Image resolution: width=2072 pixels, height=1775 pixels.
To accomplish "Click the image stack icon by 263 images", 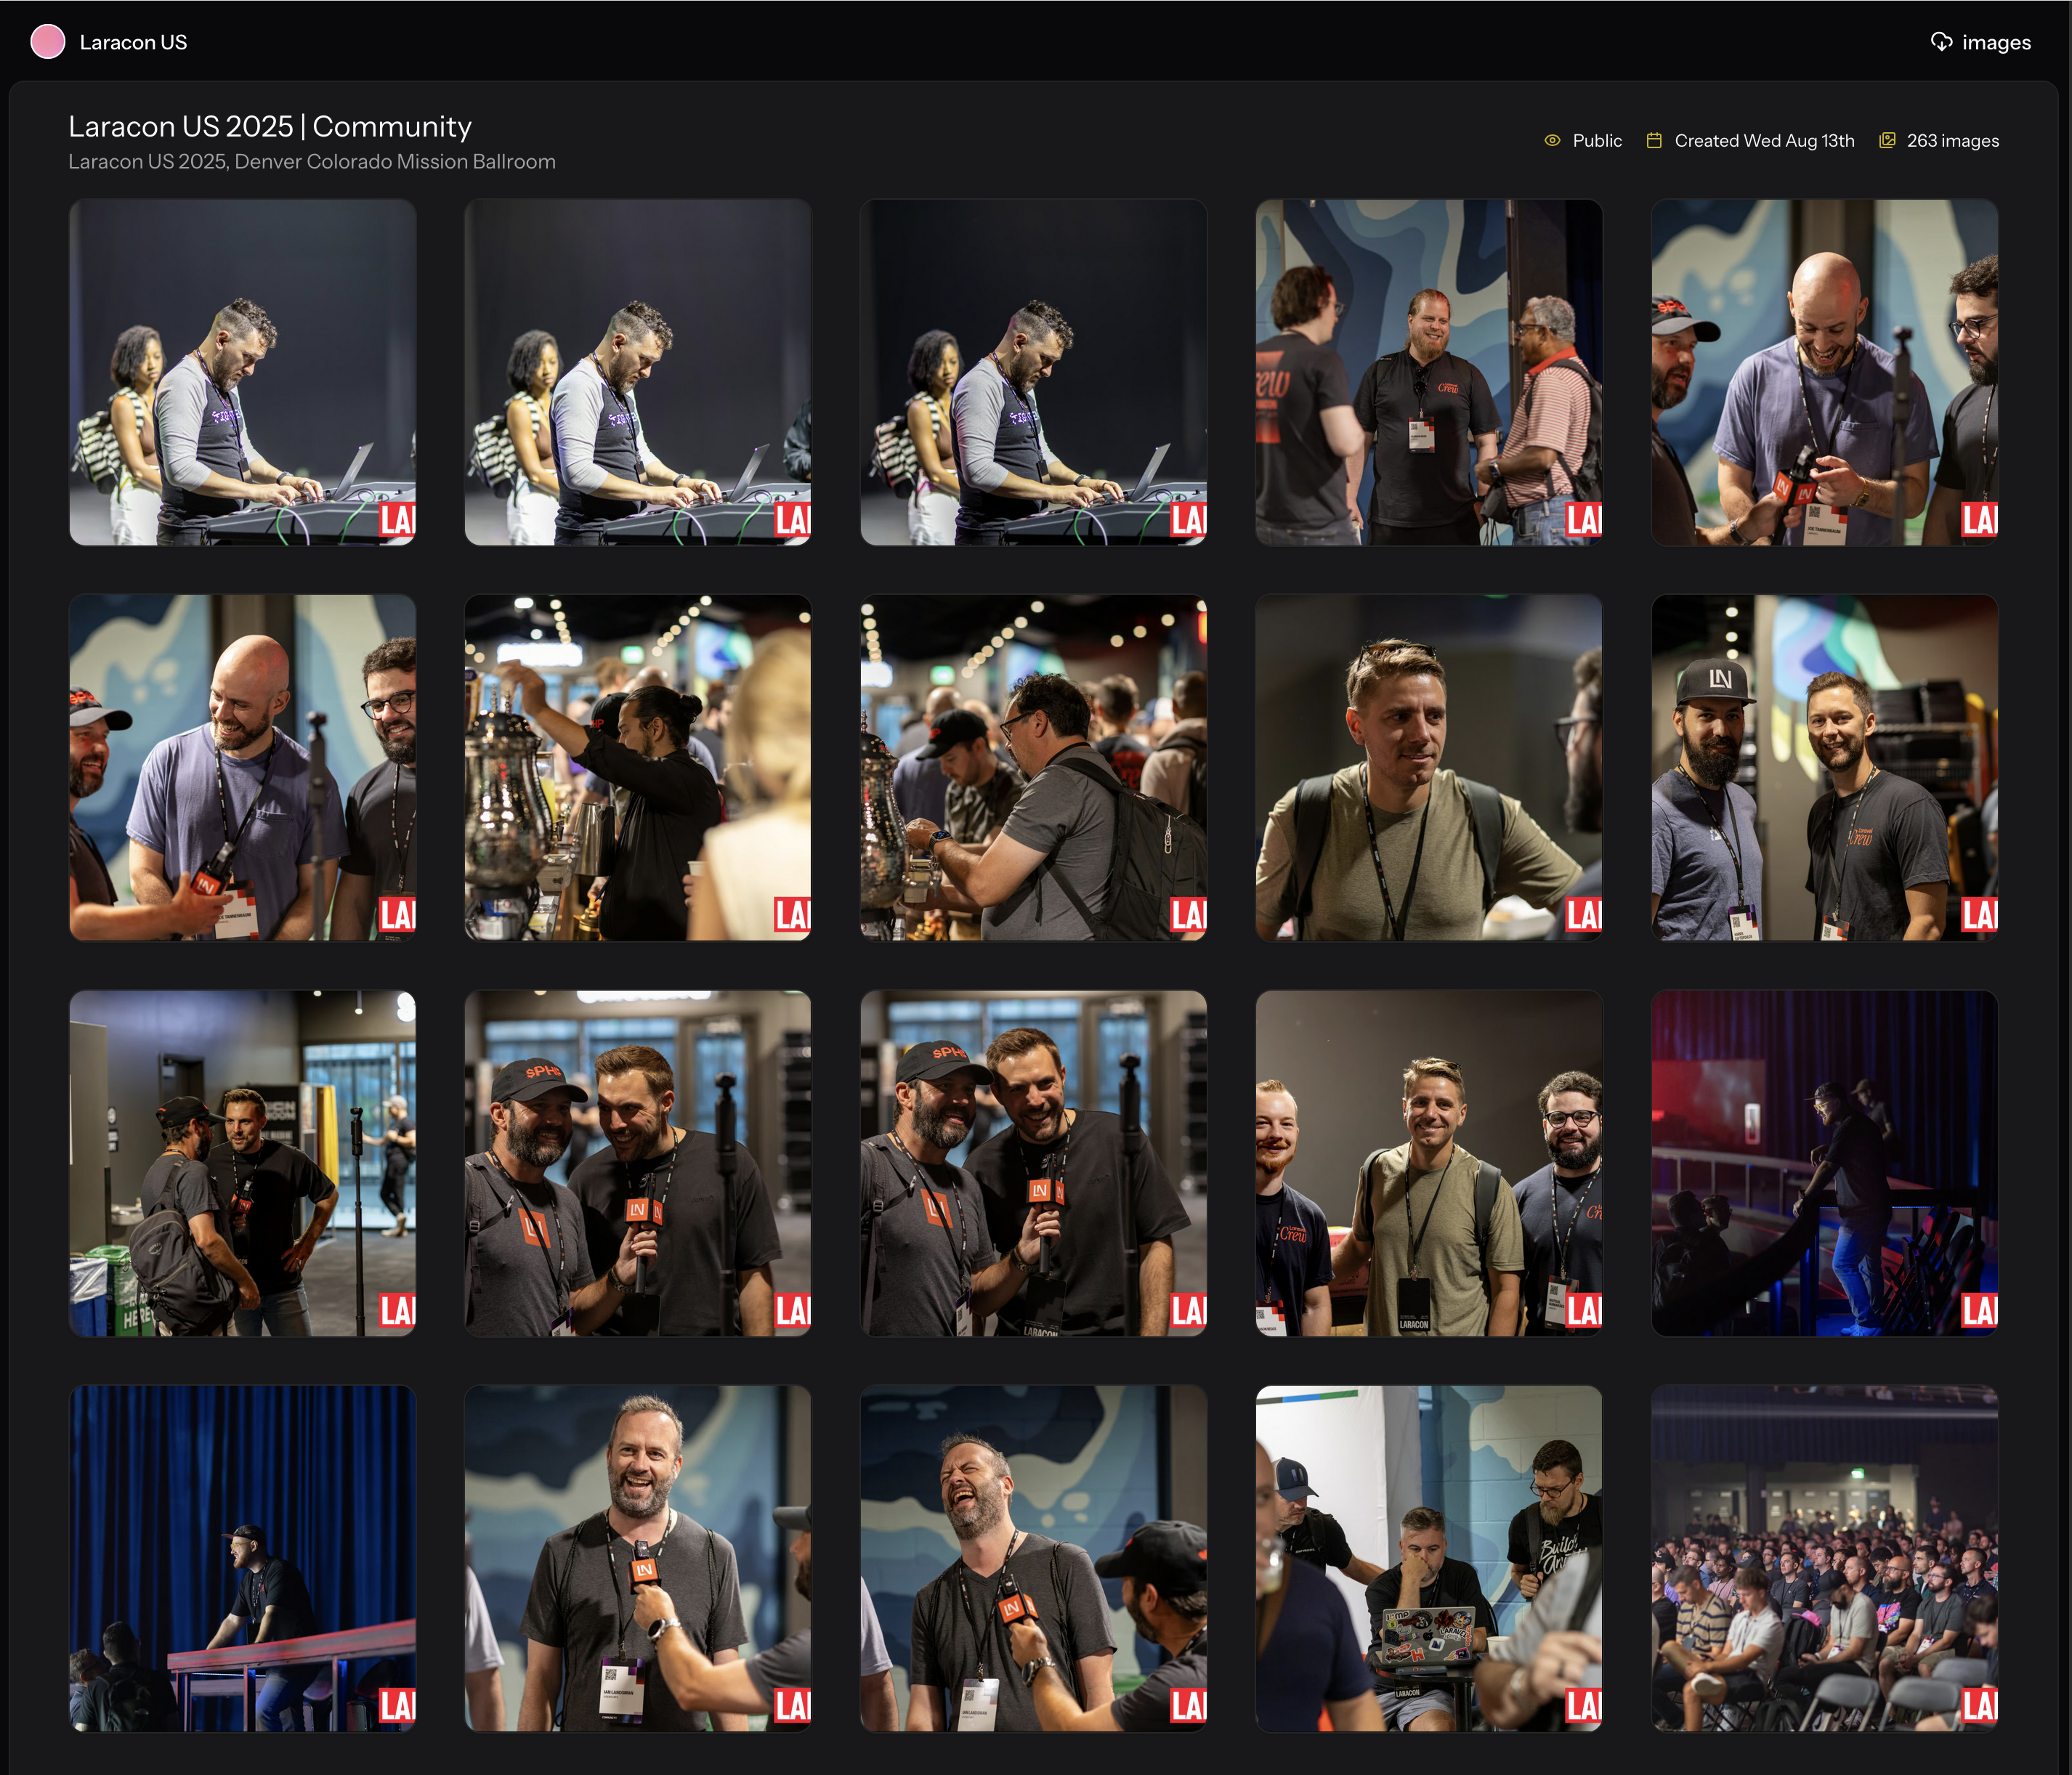I will (1887, 141).
